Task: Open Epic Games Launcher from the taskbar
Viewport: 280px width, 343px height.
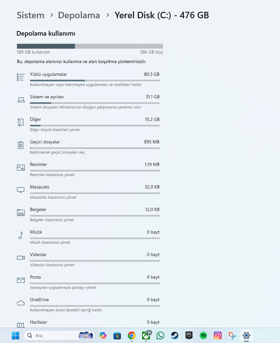Action: 189,335
